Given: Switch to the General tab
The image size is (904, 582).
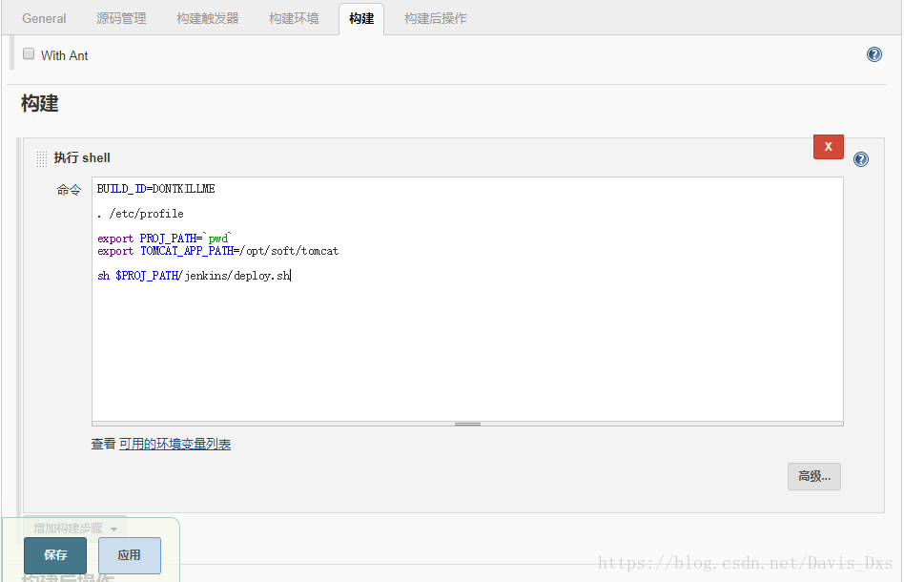Looking at the screenshot, I should click(x=44, y=18).
